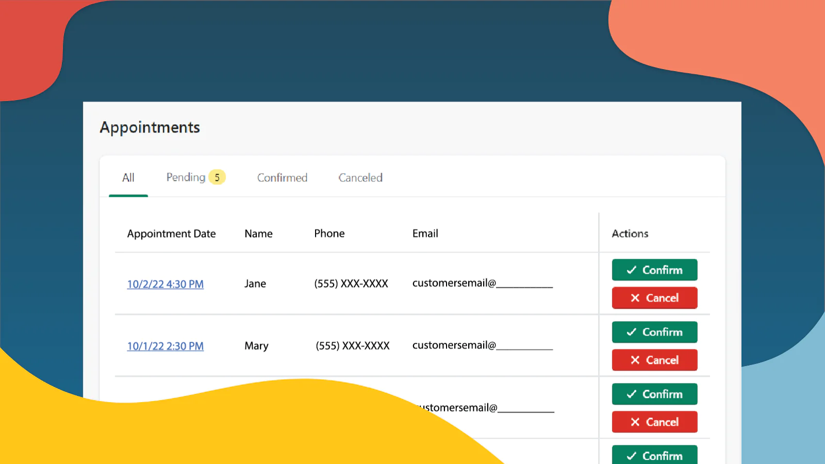Click Jane's phone number (555) XXX-XXXX
The image size is (825, 464).
(351, 284)
